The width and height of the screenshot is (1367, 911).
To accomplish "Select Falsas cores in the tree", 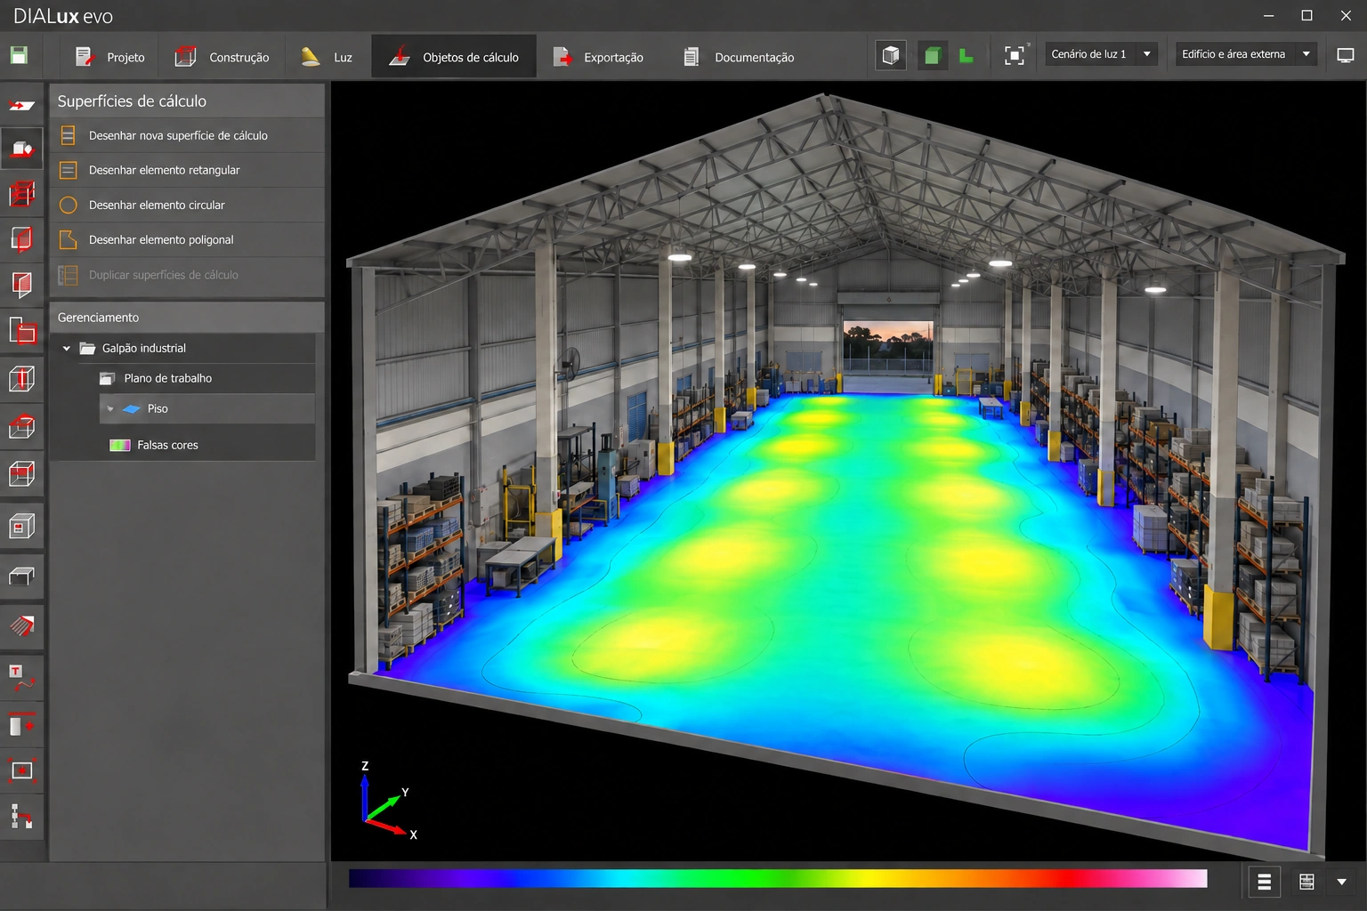I will point(167,445).
